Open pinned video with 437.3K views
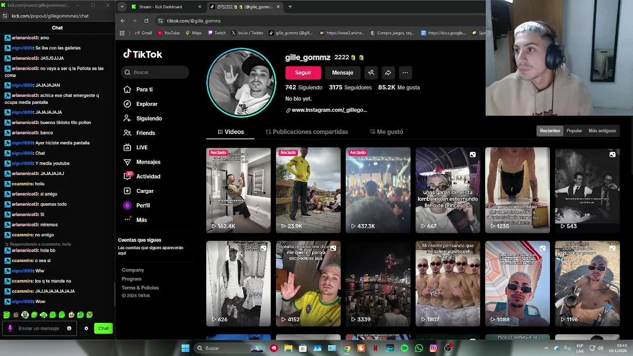The height and width of the screenshot is (356, 633). (378, 190)
